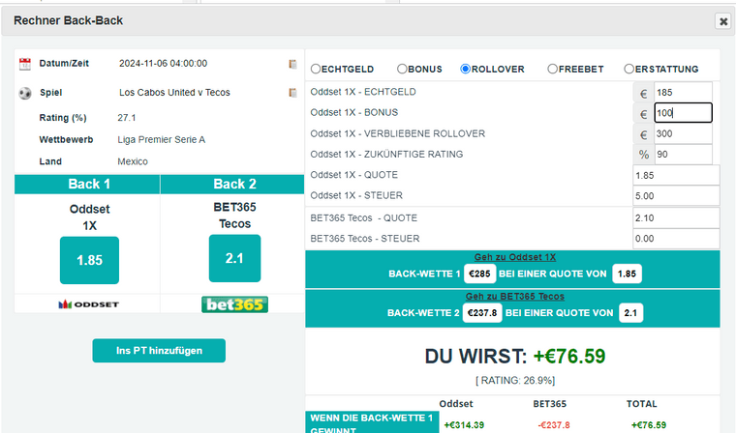Select the ROLLOVER radio option
The width and height of the screenshot is (736, 433).
tap(465, 69)
